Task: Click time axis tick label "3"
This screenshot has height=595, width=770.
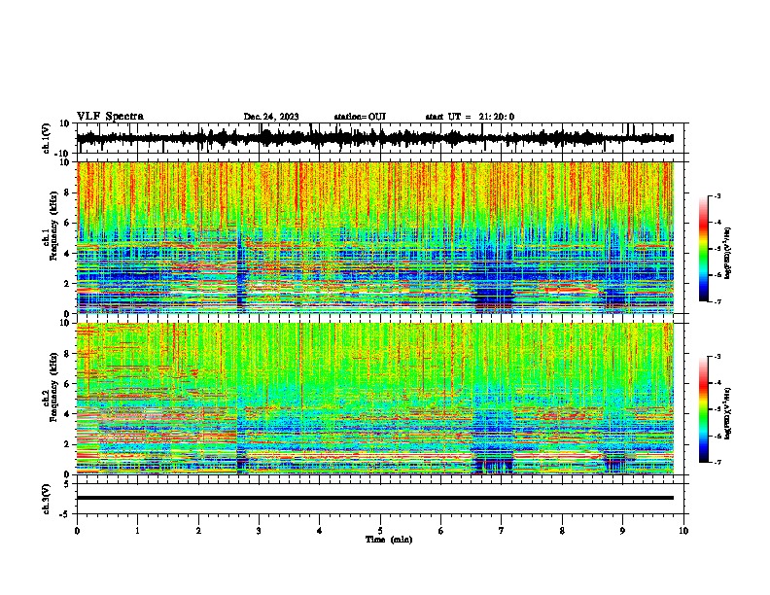Action: tap(259, 531)
